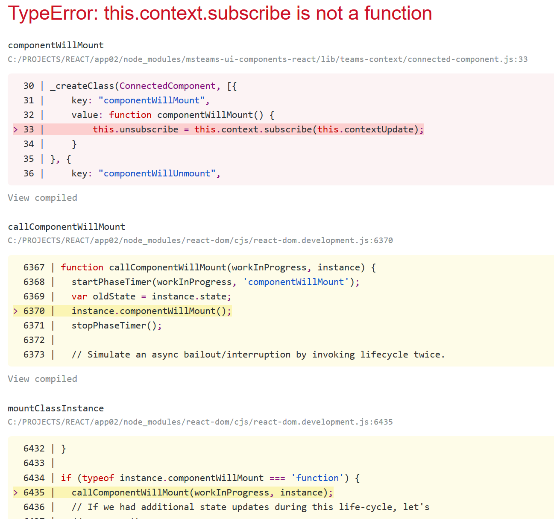Select the mountClassInstance stack frame heading
Viewport: 554px width, 519px height.
click(56, 408)
